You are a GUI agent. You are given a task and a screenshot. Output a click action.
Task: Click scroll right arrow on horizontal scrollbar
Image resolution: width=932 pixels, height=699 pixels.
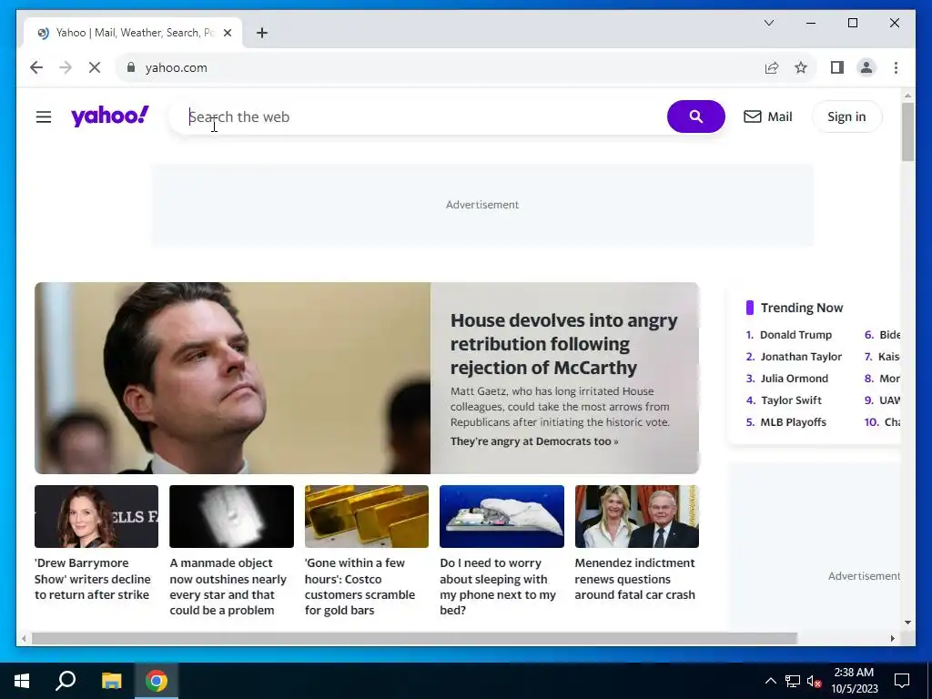[x=892, y=638]
